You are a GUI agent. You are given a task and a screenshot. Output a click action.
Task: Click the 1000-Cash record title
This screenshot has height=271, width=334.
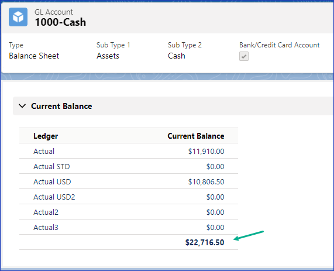[60, 22]
